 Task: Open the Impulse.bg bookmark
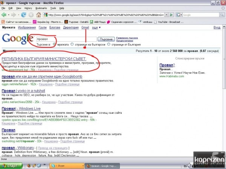[x=48, y=22]
